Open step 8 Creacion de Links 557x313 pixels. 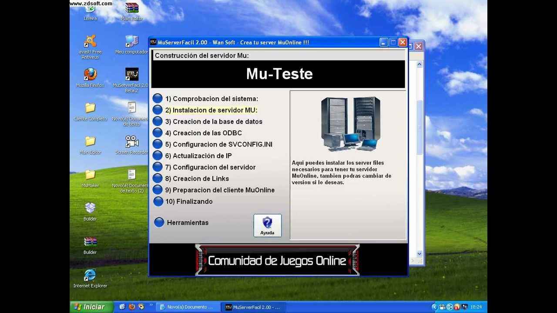(197, 179)
